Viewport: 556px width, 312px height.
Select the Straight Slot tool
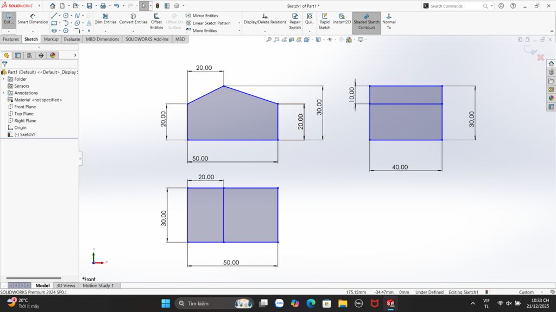coord(54,31)
